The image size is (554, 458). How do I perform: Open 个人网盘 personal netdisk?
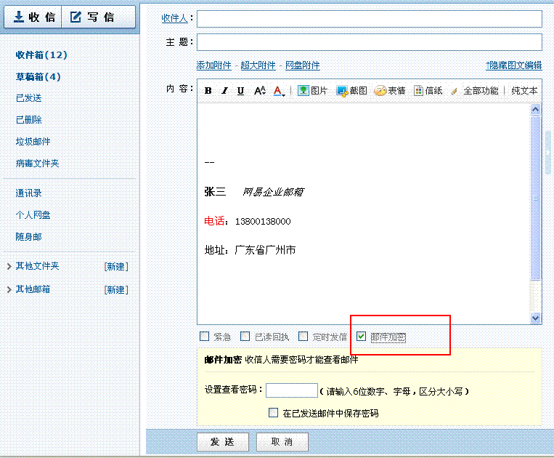click(33, 215)
